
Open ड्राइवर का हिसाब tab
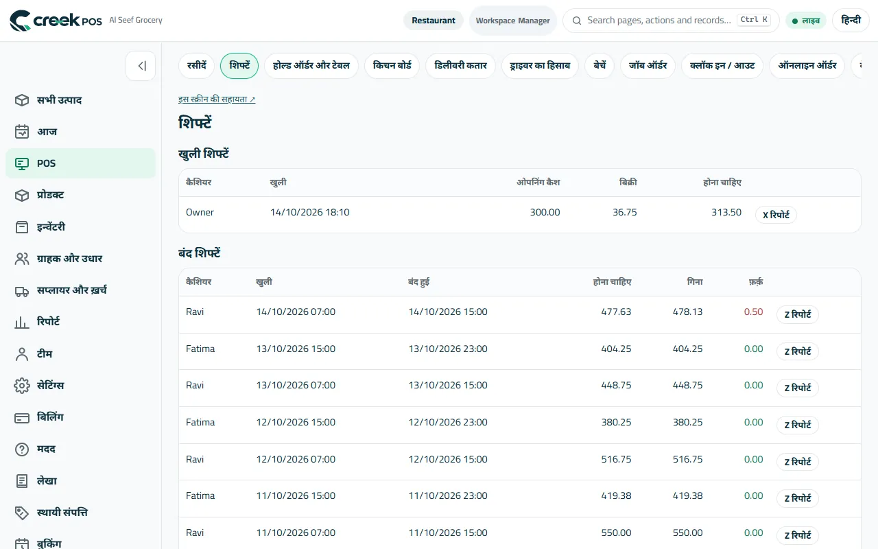540,66
